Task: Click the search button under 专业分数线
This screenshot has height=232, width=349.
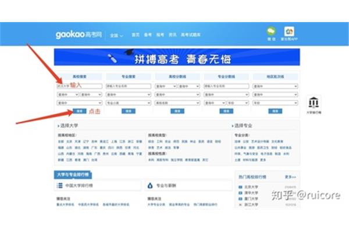Action: click(226, 111)
